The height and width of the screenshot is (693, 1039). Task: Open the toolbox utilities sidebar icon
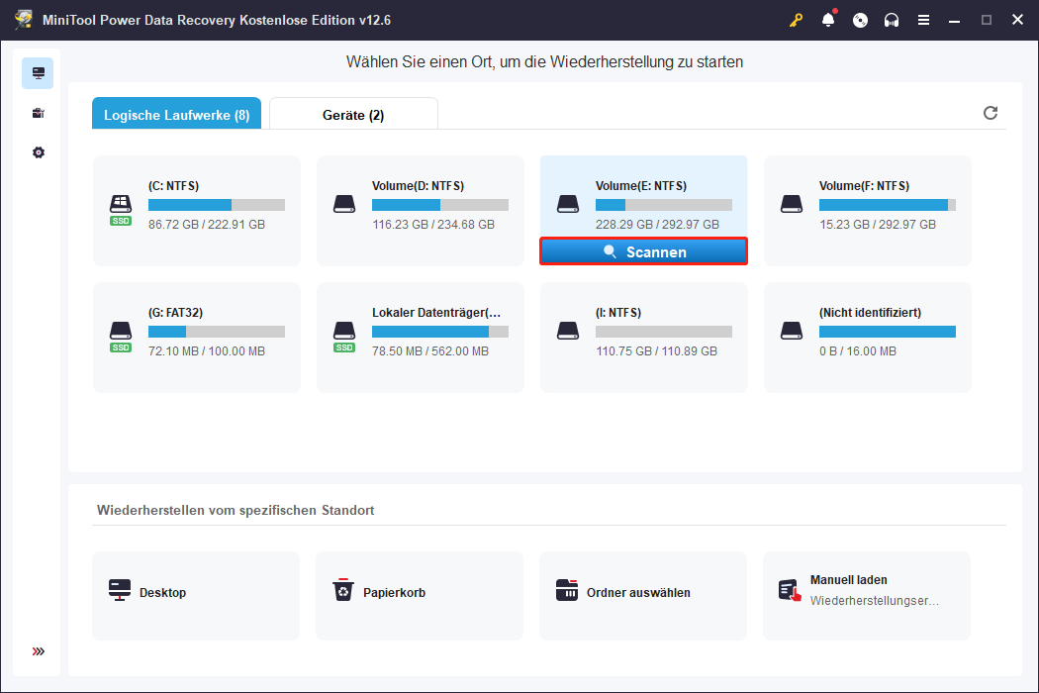pyautogui.click(x=39, y=114)
